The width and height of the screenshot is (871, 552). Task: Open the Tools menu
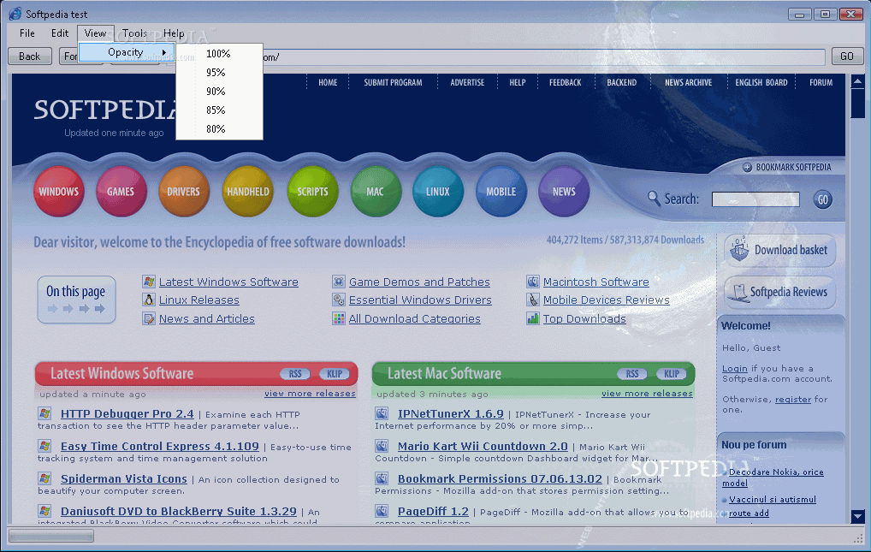pos(134,33)
